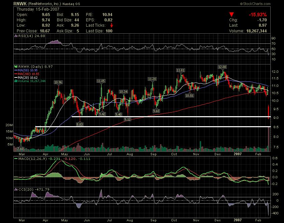Click the Nasdaq GS exchange label
Viewport: 284px width, 223px height.
pyautogui.click(x=71, y=4)
